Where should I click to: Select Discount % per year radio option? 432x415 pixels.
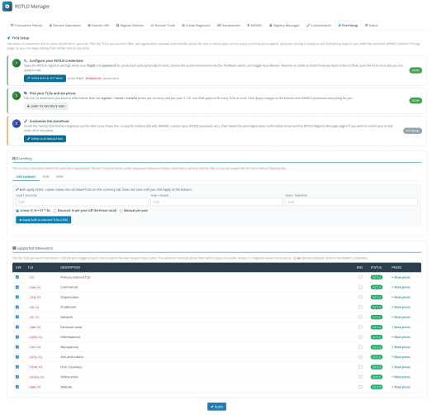[55, 211]
